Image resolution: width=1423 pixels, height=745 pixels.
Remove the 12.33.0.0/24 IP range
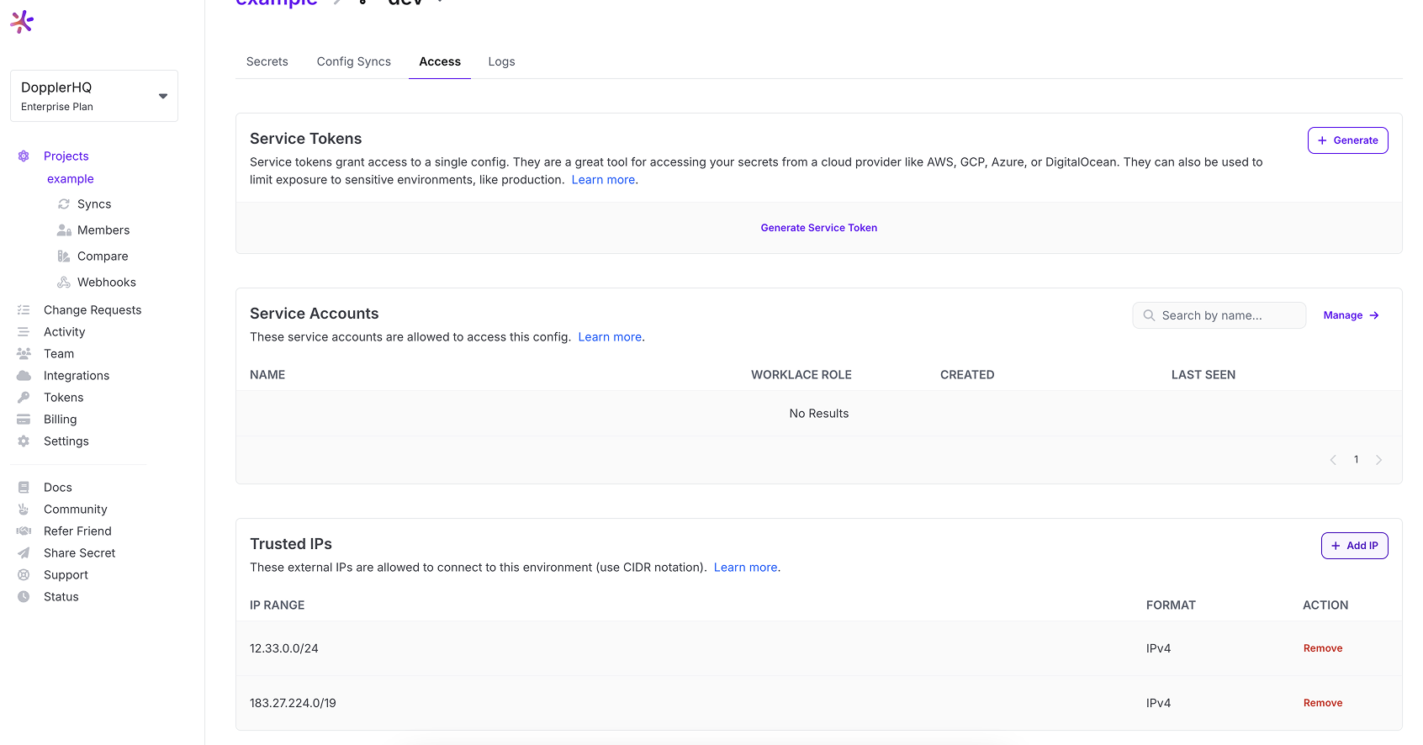click(1323, 648)
